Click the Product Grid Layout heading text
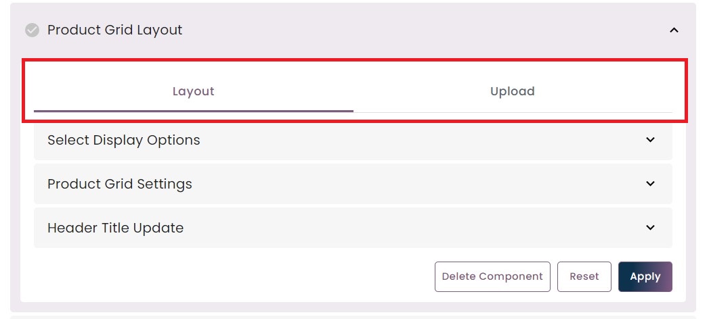The height and width of the screenshot is (319, 709). click(x=115, y=30)
